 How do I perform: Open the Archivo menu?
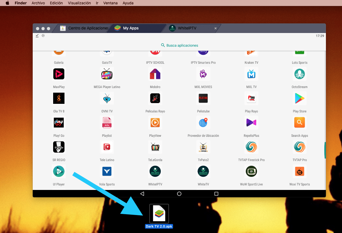(x=38, y=3)
